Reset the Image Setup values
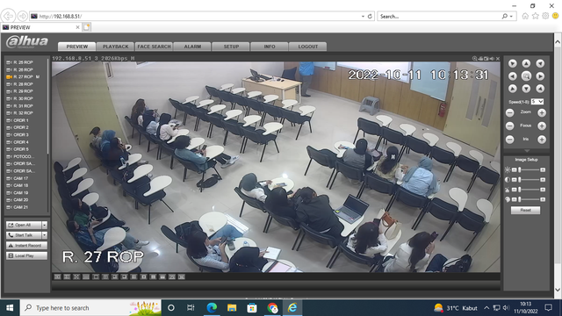 tap(525, 210)
